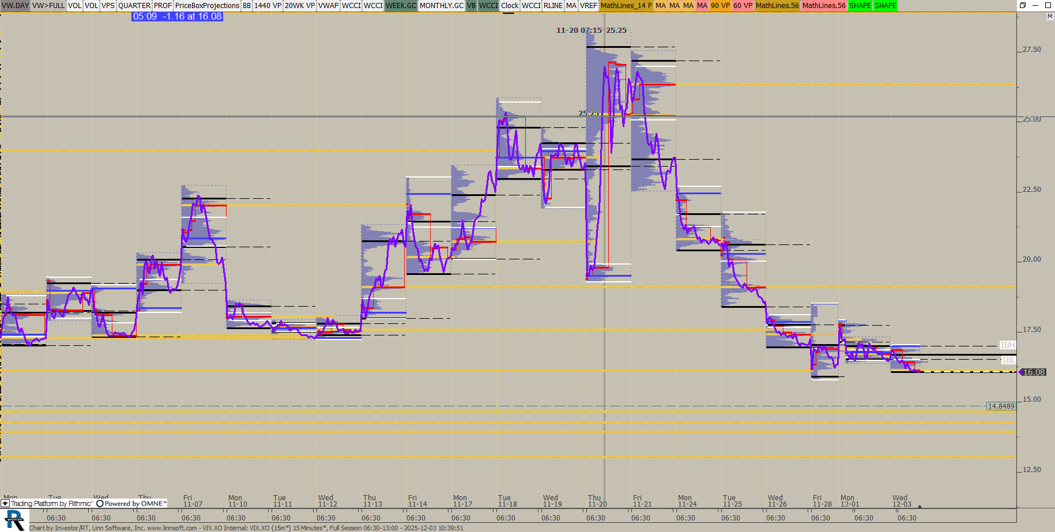Click the IBL level label
1055x532 pixels.
tap(1008, 360)
